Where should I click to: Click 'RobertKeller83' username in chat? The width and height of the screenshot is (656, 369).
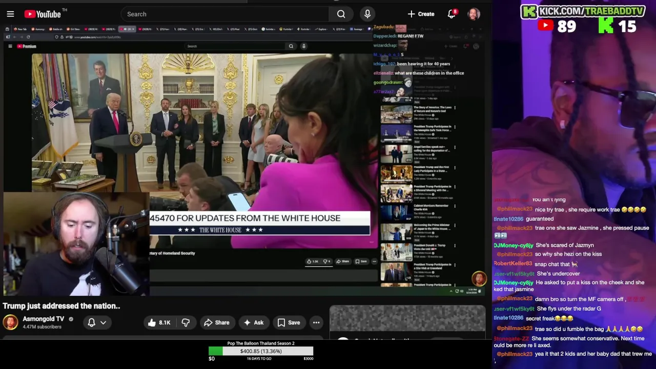[x=514, y=264]
